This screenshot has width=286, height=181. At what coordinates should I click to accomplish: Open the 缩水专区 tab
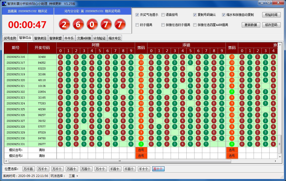tap(115, 38)
